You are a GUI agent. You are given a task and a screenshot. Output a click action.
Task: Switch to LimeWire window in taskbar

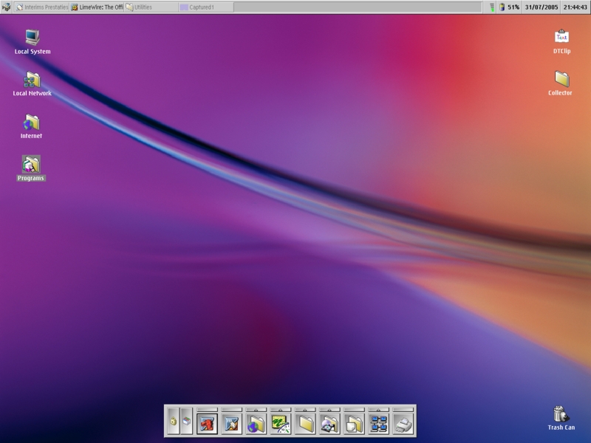click(97, 7)
